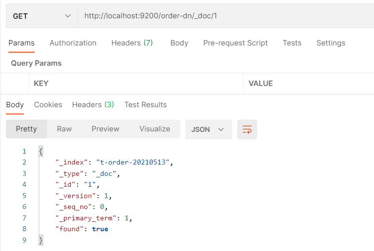Go to the Tests tab
The image size is (374, 251).
pos(292,43)
